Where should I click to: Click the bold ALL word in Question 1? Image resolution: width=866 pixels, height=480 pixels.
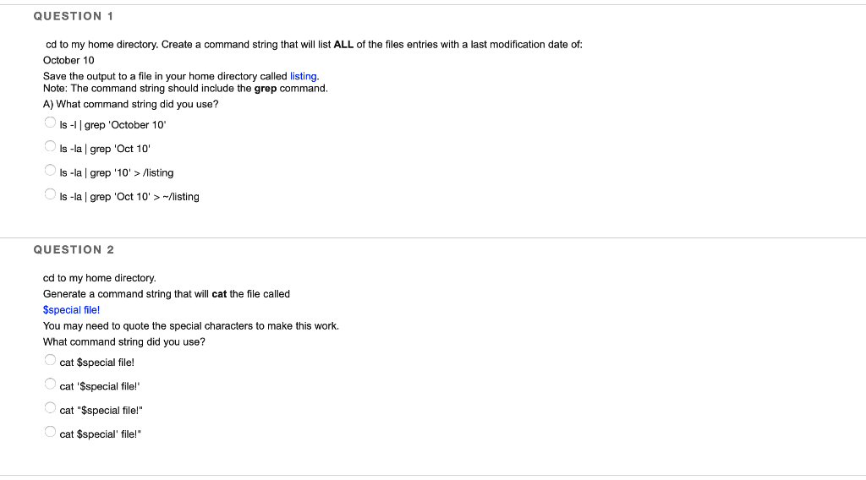pyautogui.click(x=343, y=44)
